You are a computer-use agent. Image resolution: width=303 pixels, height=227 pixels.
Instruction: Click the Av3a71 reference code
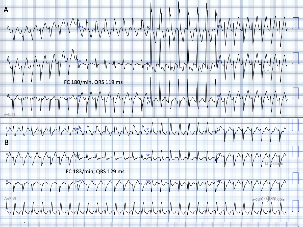(x=10, y=115)
